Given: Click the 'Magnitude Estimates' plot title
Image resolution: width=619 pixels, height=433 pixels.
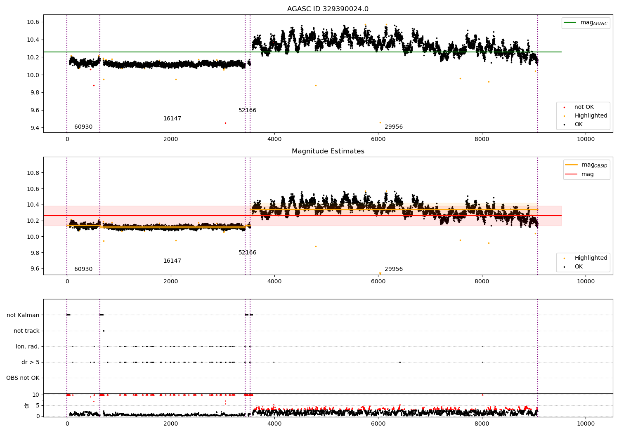Looking at the screenshot, I should tap(328, 151).
